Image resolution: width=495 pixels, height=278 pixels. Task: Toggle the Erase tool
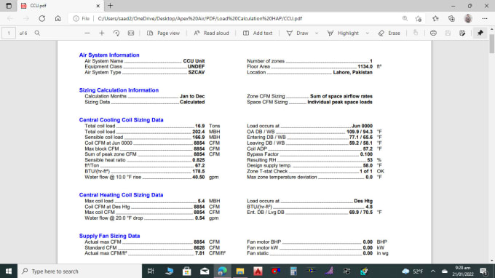[x=389, y=33]
